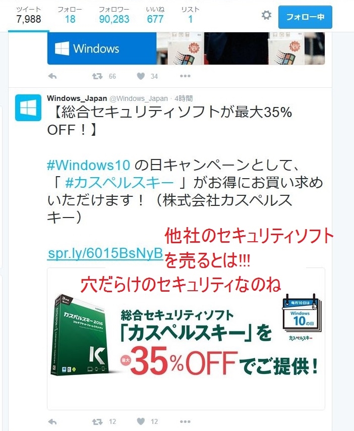
Task: Switch to the フォロワー 90,283 tab
Action: point(114,15)
